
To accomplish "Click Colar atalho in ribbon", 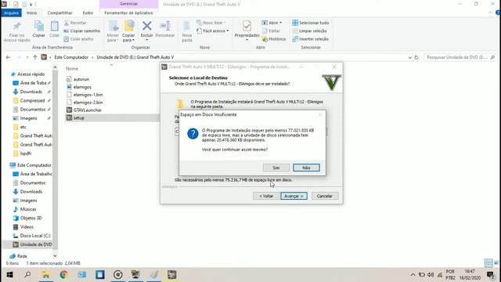I will [x=78, y=39].
